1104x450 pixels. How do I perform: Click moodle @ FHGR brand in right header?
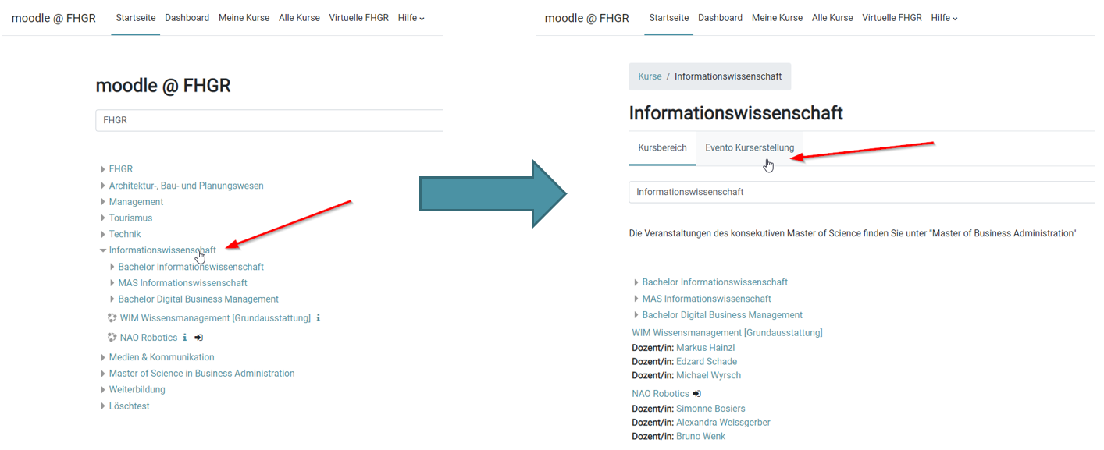pos(587,18)
